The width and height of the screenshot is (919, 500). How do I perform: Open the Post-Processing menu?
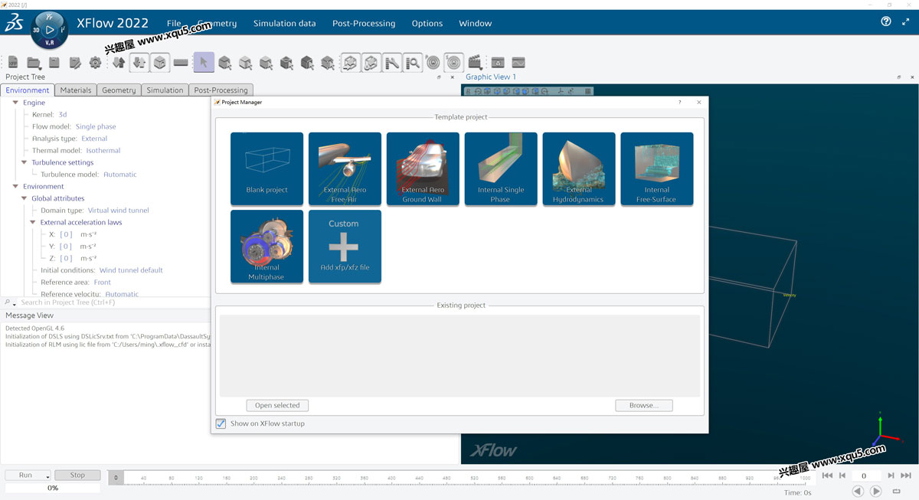click(x=364, y=23)
